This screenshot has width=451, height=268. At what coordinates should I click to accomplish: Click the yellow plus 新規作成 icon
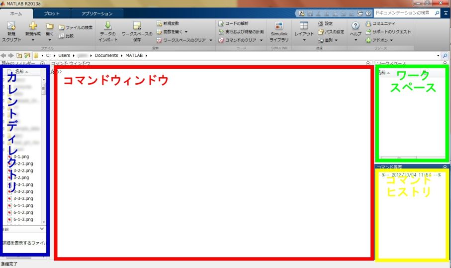point(33,25)
